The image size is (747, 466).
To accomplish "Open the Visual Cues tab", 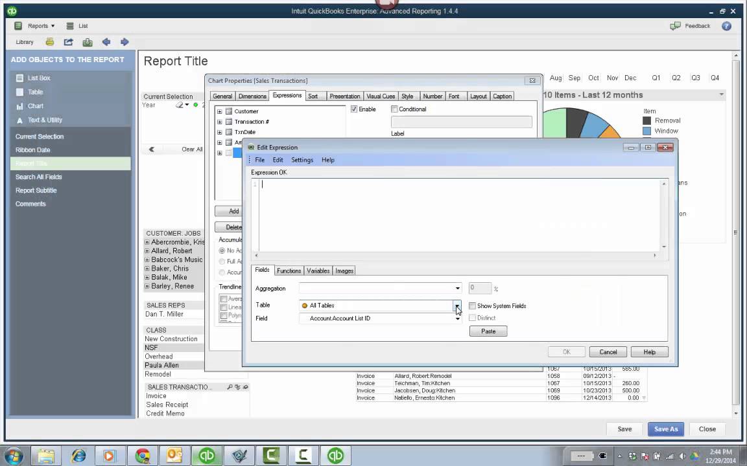I will 380,96.
